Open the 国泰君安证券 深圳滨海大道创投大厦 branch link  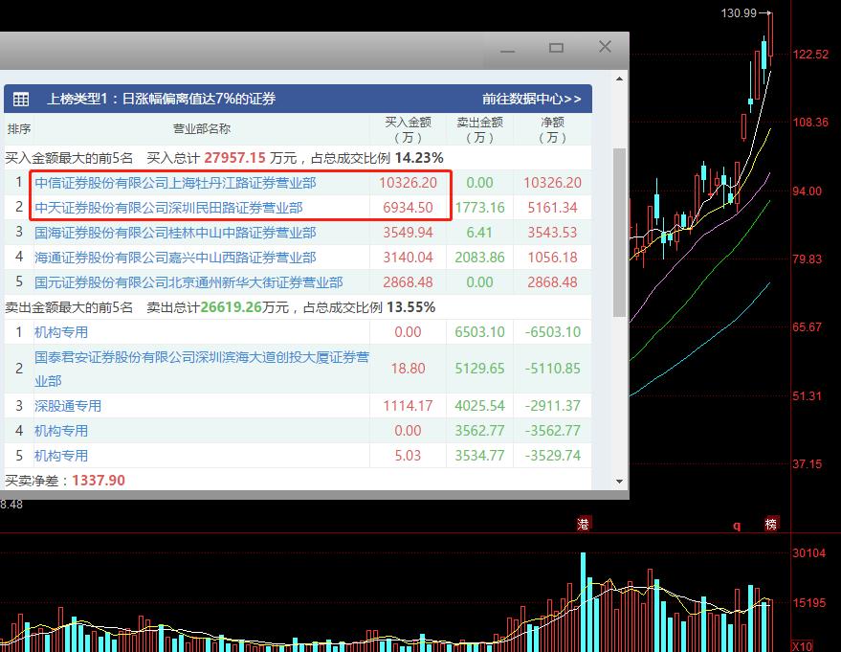coord(202,369)
